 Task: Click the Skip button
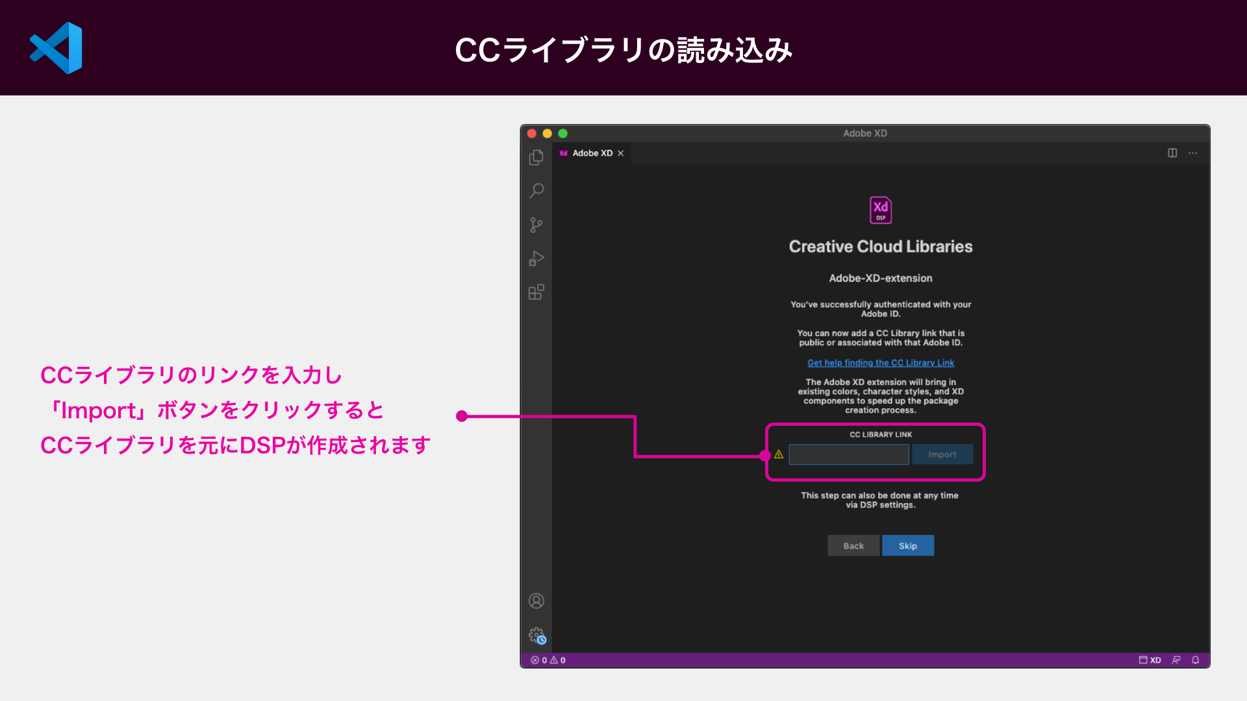point(908,546)
